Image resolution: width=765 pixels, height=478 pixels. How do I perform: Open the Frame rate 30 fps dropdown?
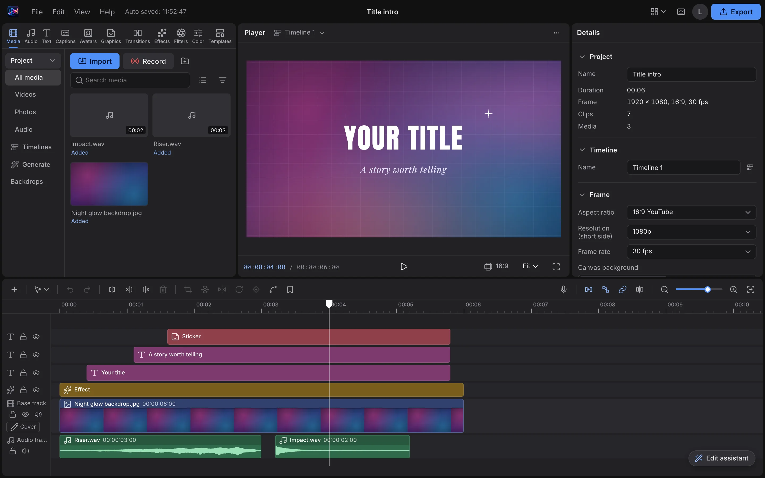[691, 251]
